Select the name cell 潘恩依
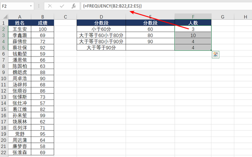Viewport: 252px width, 157px height. point(20,60)
